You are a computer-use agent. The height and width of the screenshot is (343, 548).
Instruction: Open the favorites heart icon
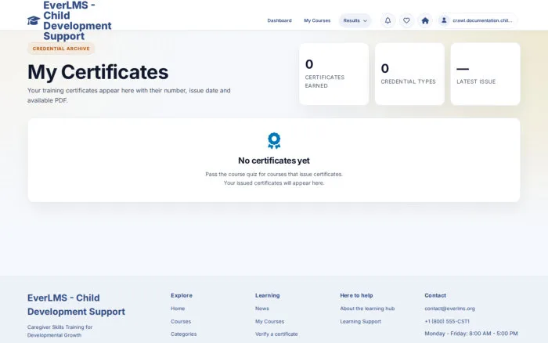tap(406, 20)
